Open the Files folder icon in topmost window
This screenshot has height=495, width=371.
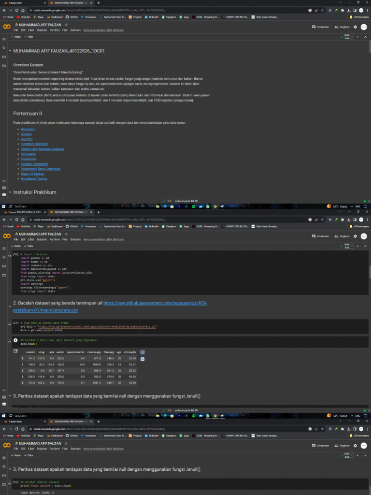coord(4,65)
